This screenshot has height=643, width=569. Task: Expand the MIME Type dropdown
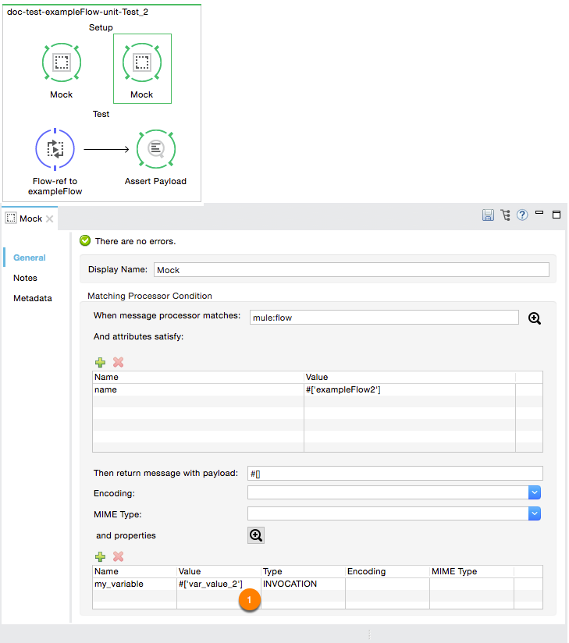point(535,513)
